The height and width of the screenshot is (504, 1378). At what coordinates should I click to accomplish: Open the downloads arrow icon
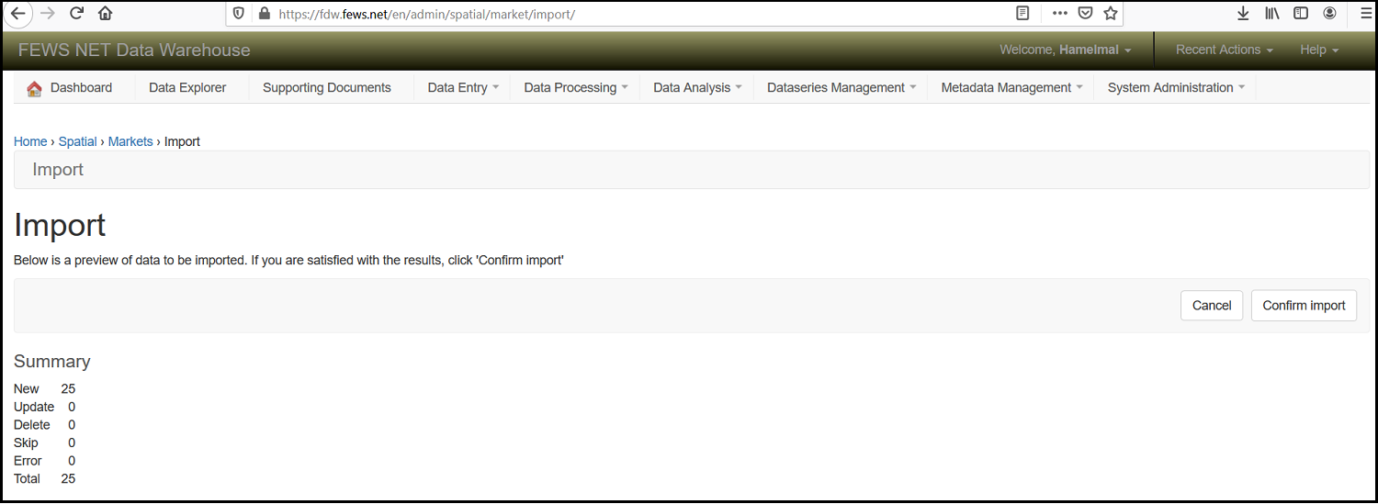coord(1243,14)
